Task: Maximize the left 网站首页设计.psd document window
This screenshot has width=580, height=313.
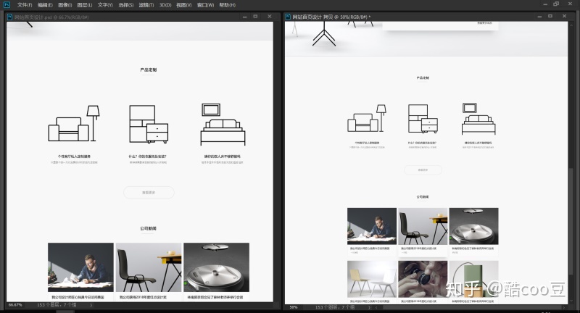Action: (255, 17)
